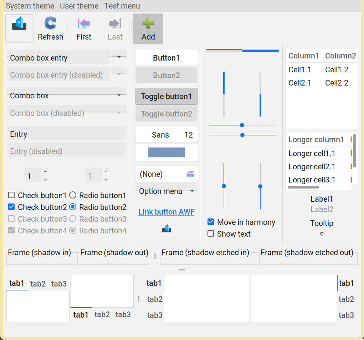
Task: Click the Longer column1 header
Action: (317, 139)
